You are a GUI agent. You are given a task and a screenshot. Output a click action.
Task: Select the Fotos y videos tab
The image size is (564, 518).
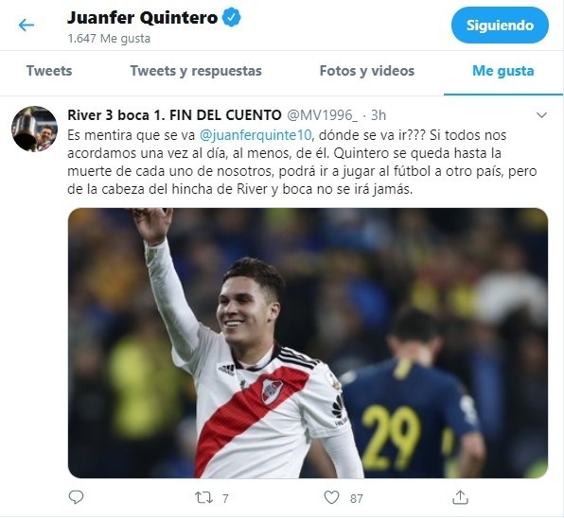(x=367, y=71)
